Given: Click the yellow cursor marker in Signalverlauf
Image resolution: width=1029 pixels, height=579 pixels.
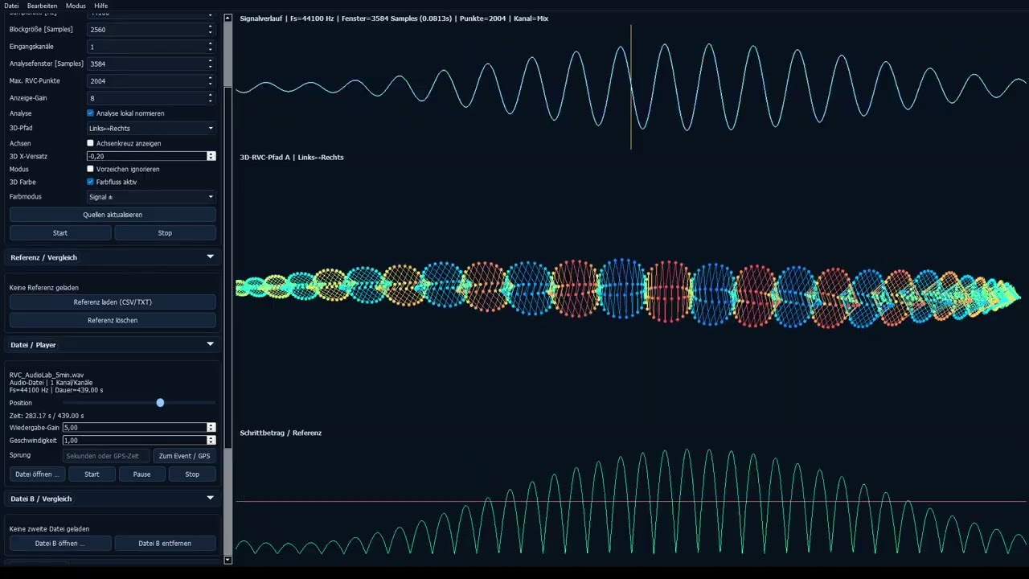Looking at the screenshot, I should [x=630, y=87].
